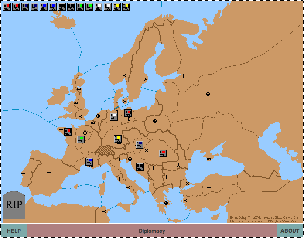The height and width of the screenshot is (238, 304).
Task: Click the hatched Switzerland region
Action: (x=106, y=150)
